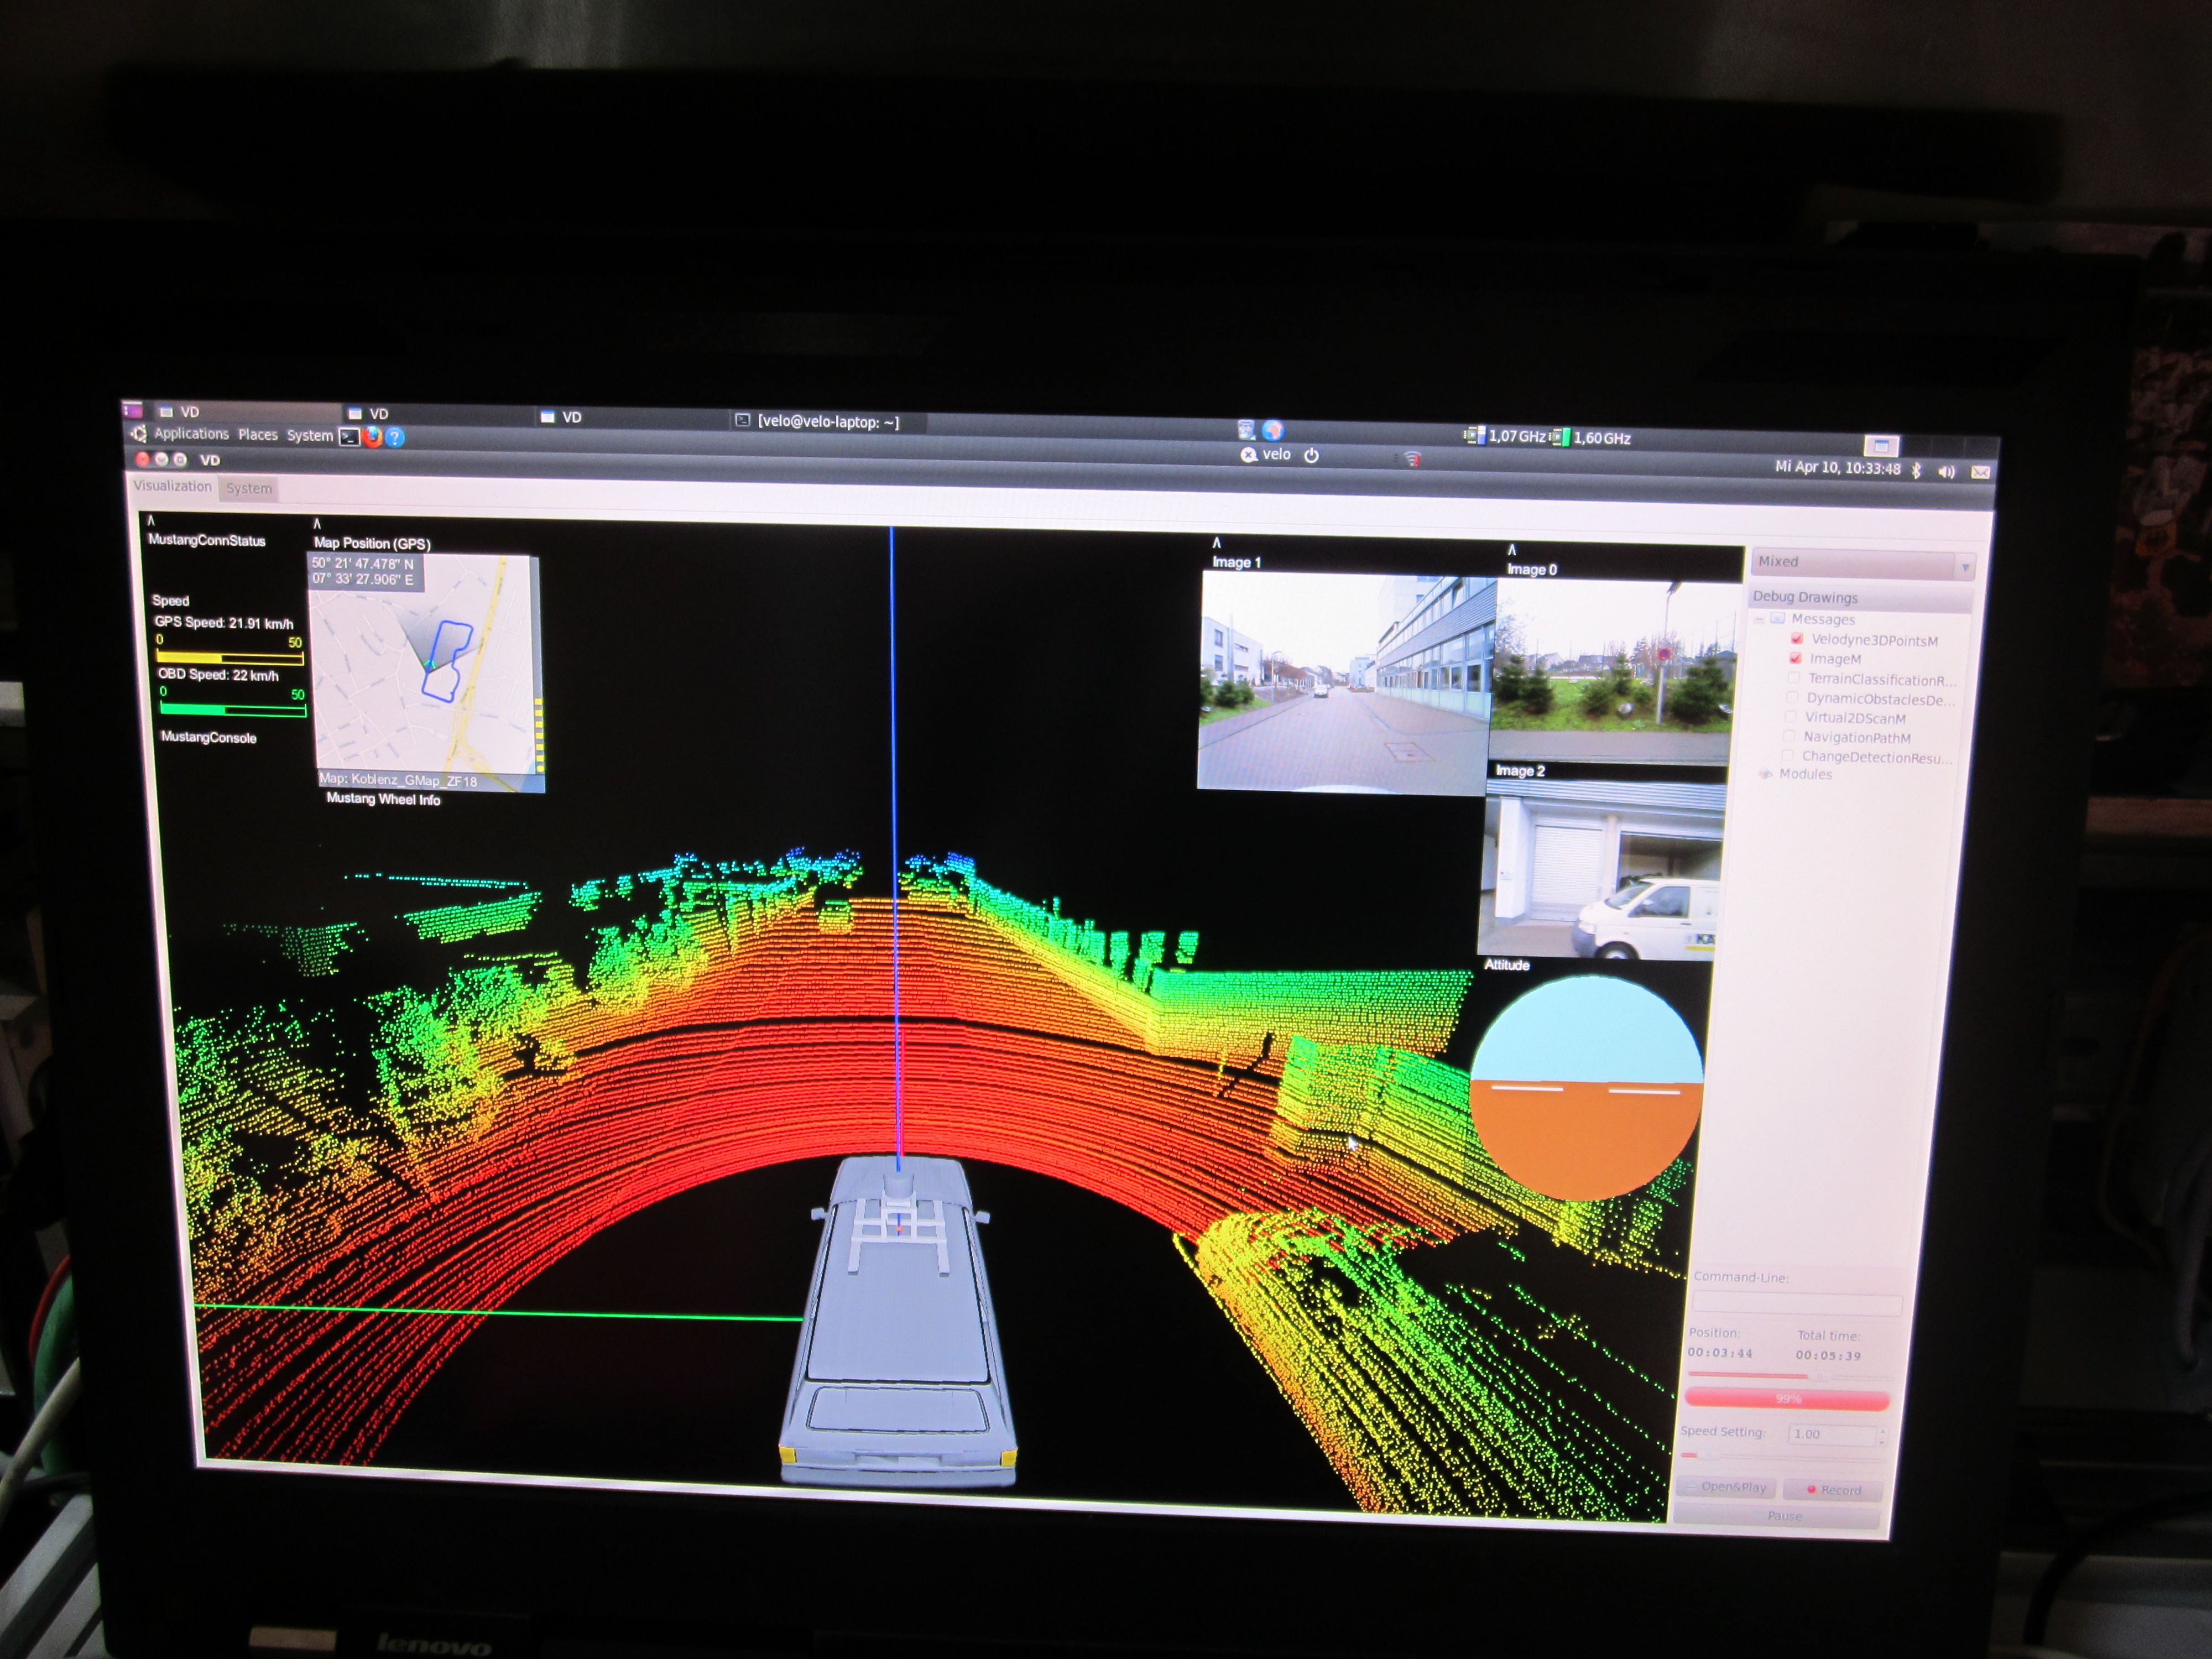Launch the terminal from the panel launcher icon
This screenshot has height=1659, width=2212.
click(x=348, y=437)
